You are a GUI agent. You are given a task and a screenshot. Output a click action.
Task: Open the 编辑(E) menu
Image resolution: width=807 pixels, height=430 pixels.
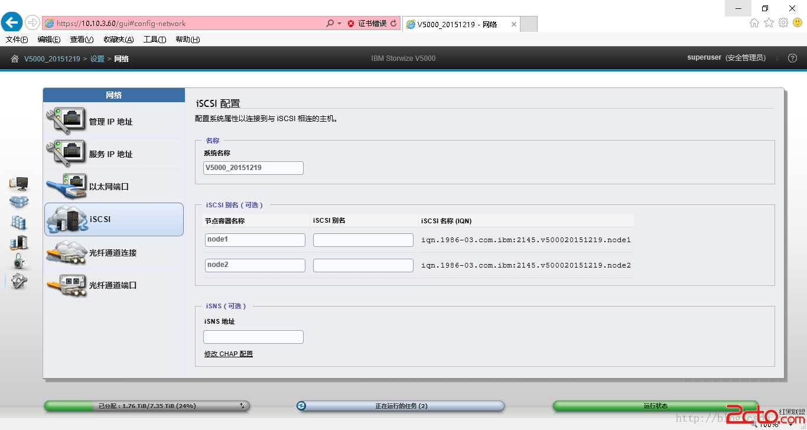[49, 40]
